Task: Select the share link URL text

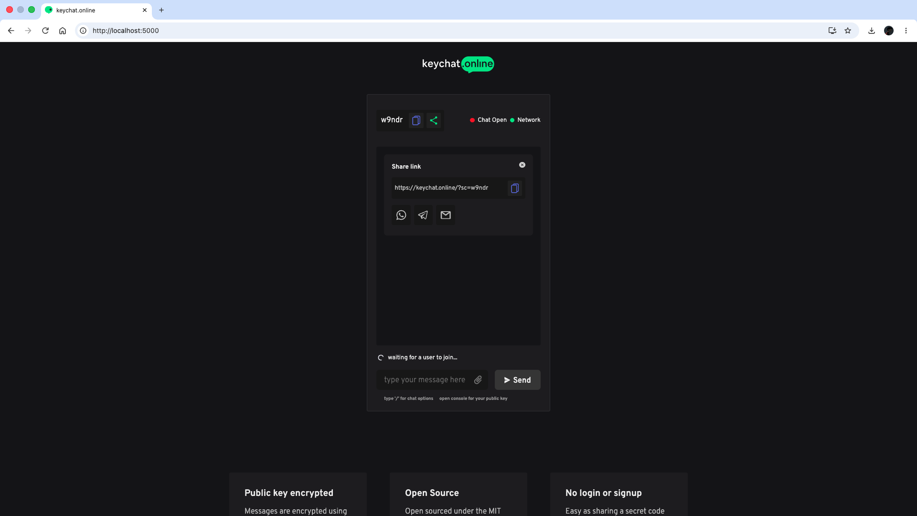Action: 441,188
